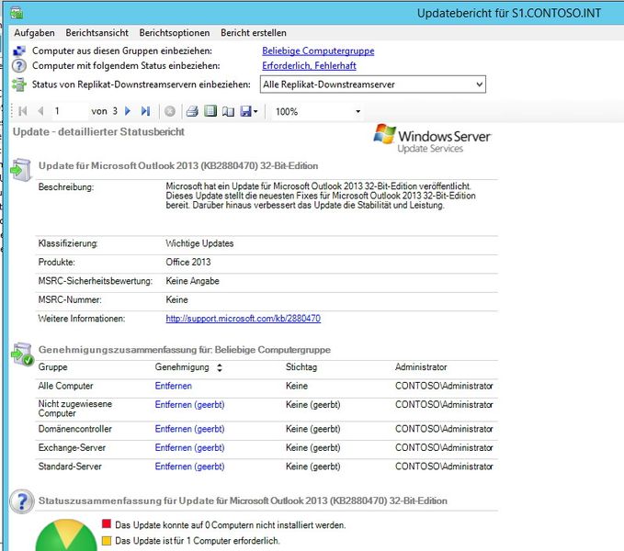Print the update report
The width and height of the screenshot is (624, 551).
(192, 111)
